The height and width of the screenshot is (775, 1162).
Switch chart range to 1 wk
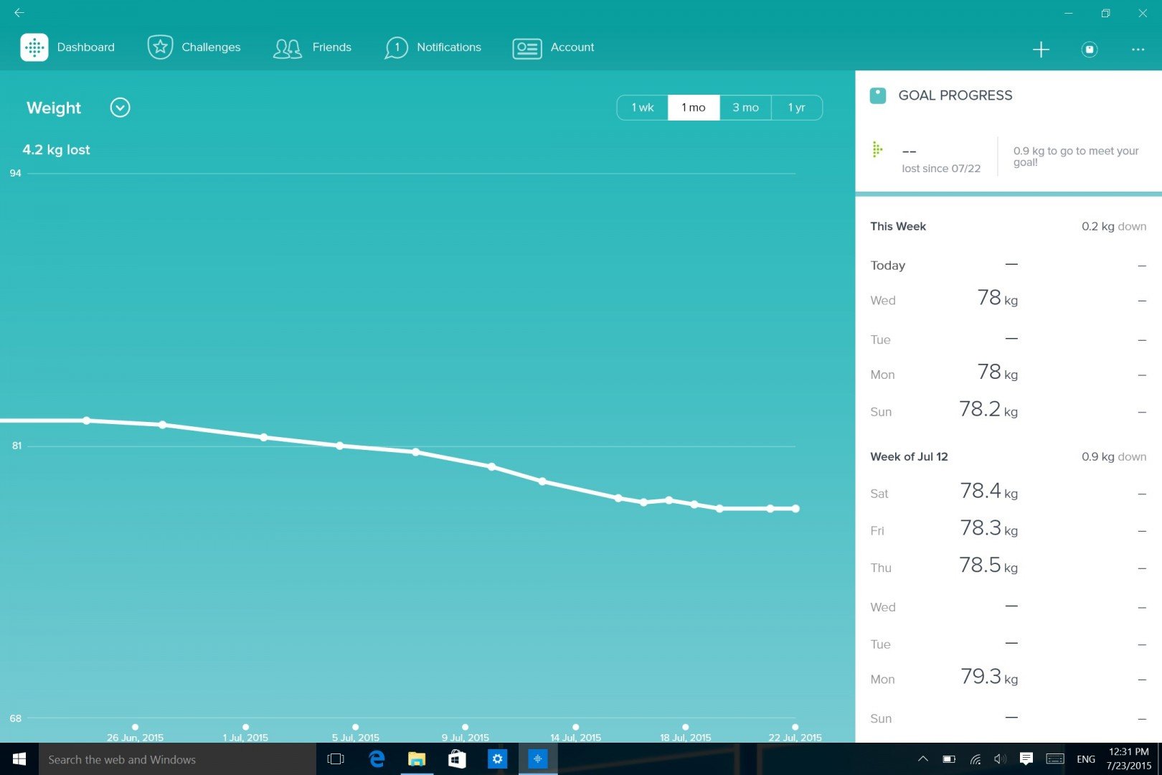(642, 108)
